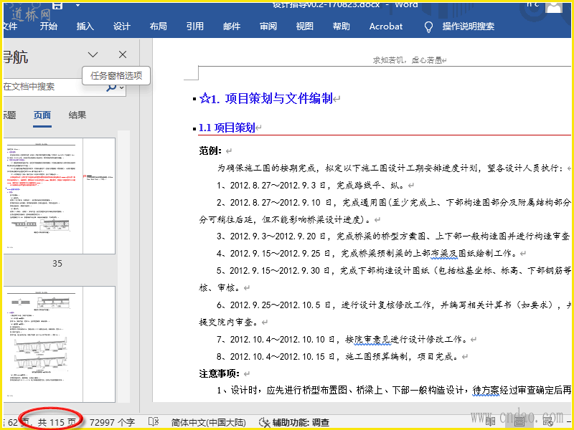Open the 邮件 (Mailings) ribbon tab

[x=231, y=27]
